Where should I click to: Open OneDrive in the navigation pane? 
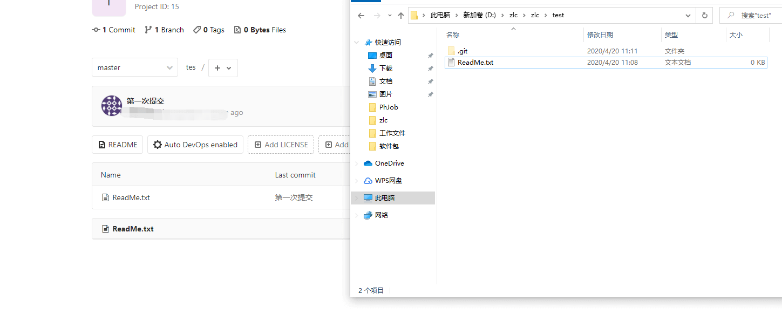(389, 163)
